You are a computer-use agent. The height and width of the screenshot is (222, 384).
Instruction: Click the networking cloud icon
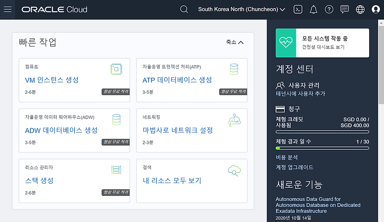pyautogui.click(x=234, y=120)
